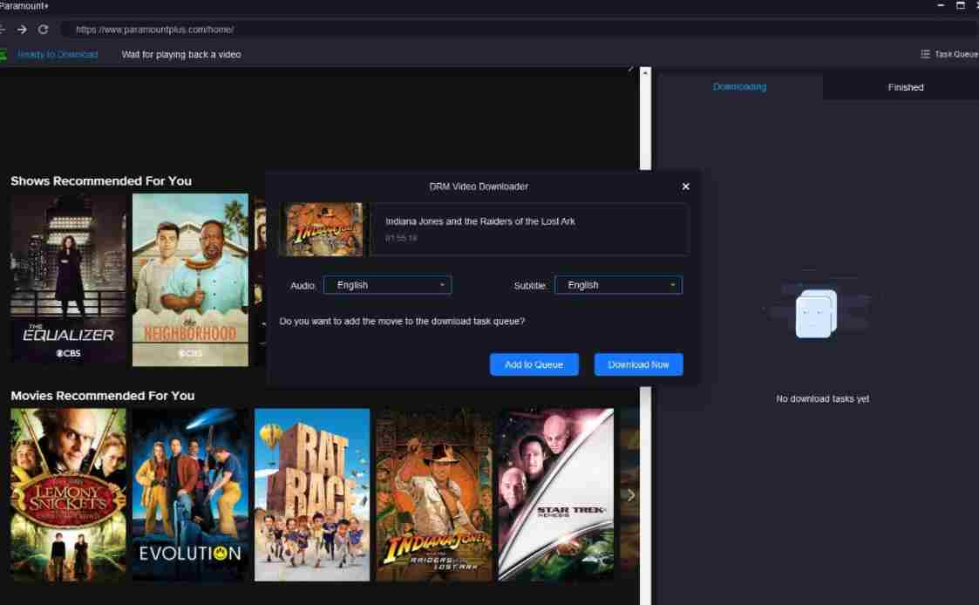Click the Download Now button
This screenshot has height=605, width=979.
(x=638, y=364)
